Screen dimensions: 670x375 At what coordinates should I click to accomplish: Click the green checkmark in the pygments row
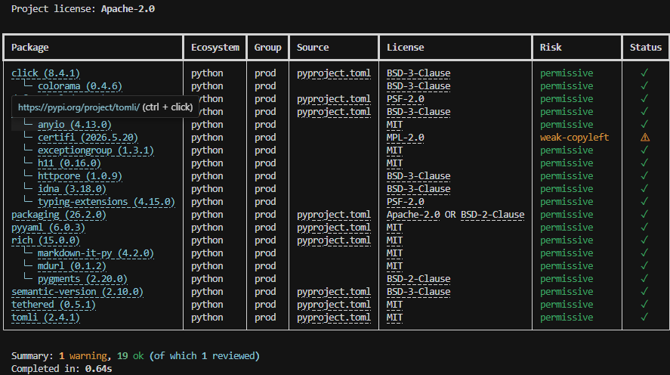point(644,279)
